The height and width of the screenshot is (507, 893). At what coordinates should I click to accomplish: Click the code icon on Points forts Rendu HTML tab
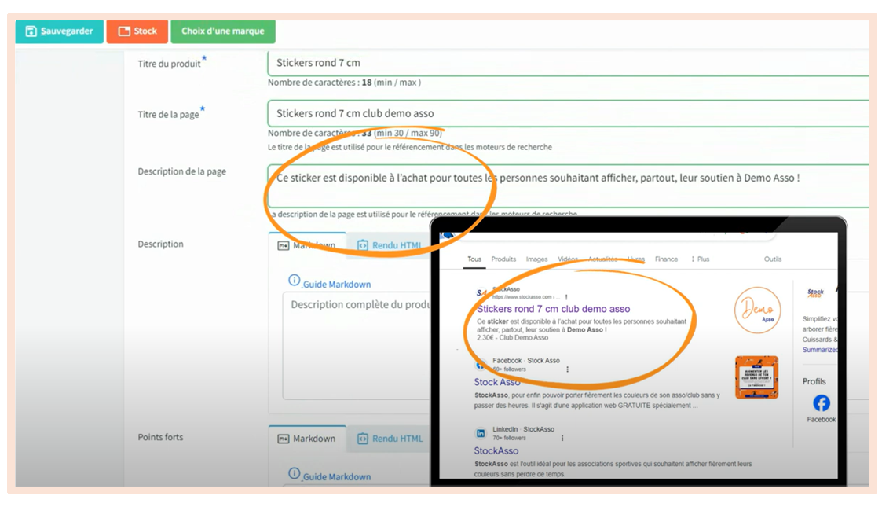click(x=362, y=439)
